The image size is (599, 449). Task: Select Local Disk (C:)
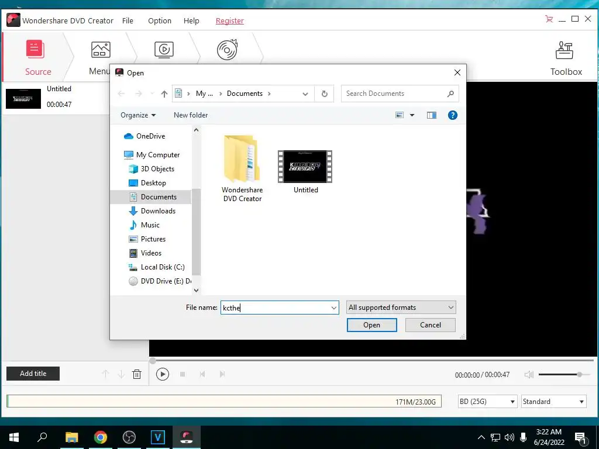coord(163,267)
